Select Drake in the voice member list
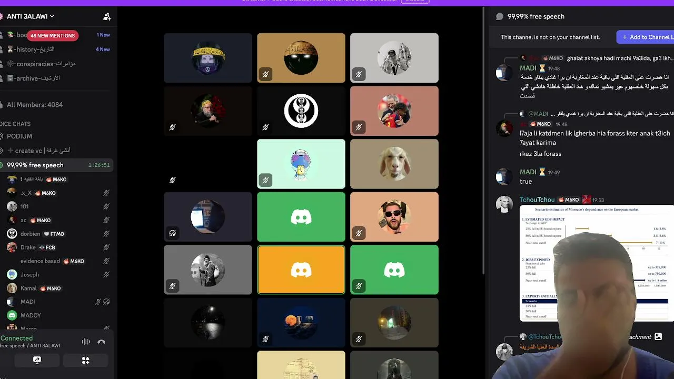This screenshot has height=379, width=674. 28,248
